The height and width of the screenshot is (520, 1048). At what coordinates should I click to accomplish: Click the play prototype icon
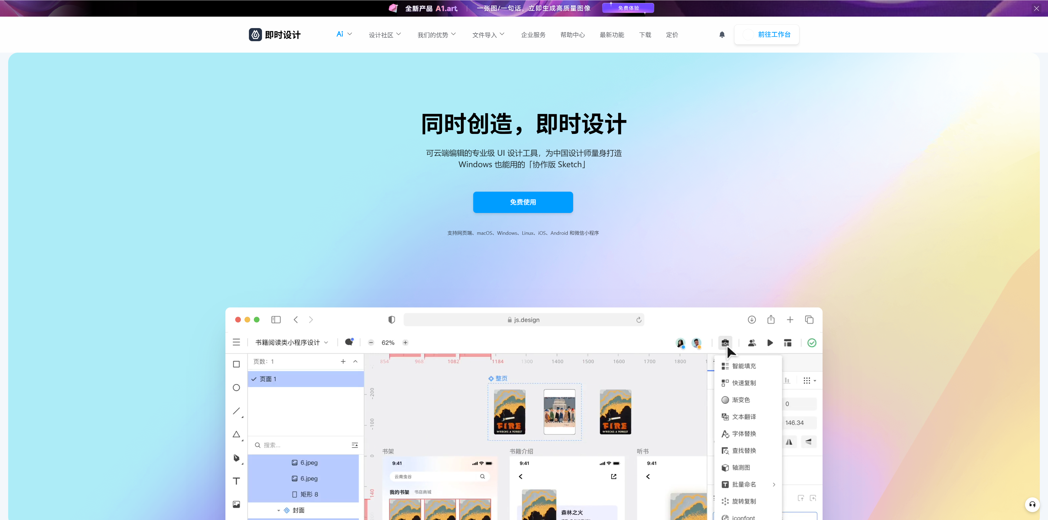770,343
